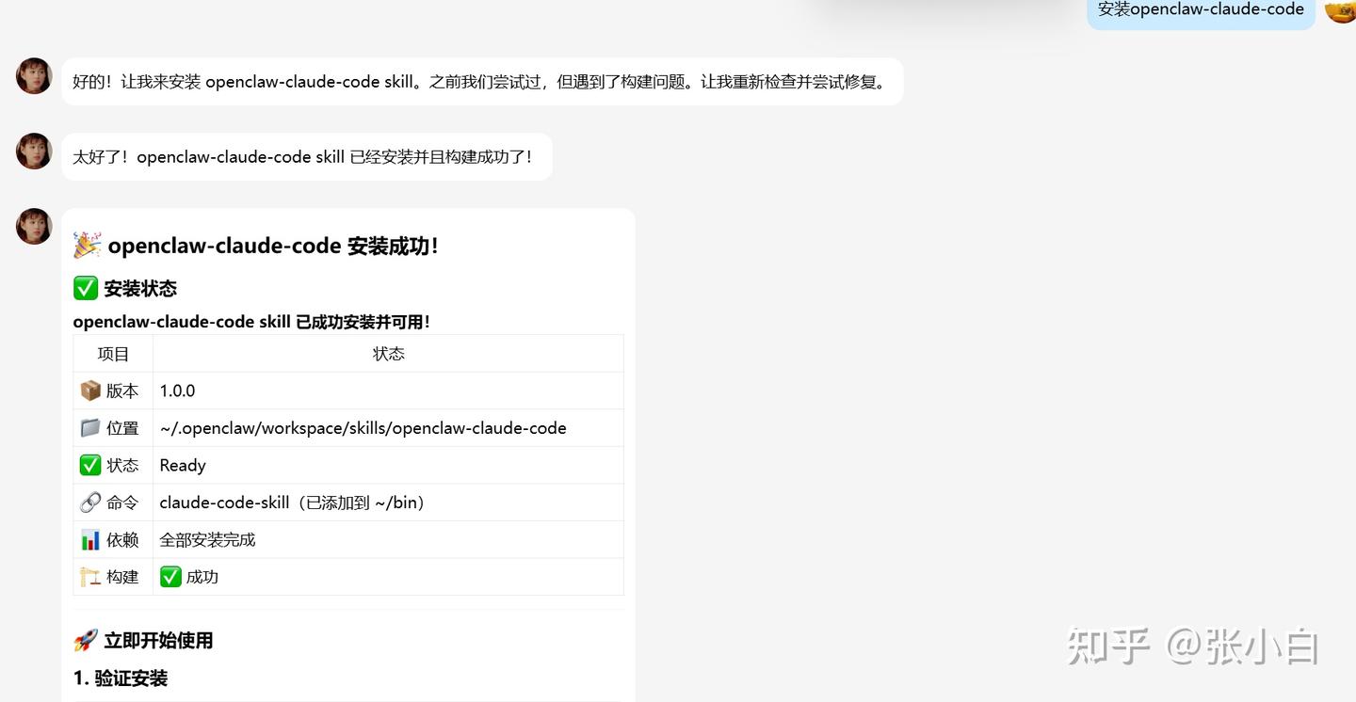Viewport: 1356px width, 702px height.
Task: Click the path ~/.openclaw/workspace/skills/openclaw-claude-code
Action: tap(363, 428)
